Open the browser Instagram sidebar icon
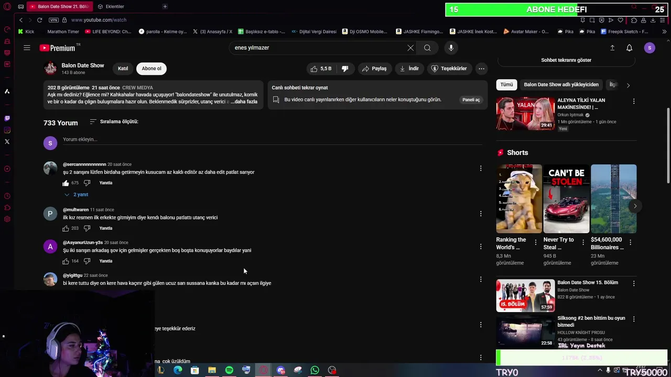The width and height of the screenshot is (671, 377). pos(7,130)
